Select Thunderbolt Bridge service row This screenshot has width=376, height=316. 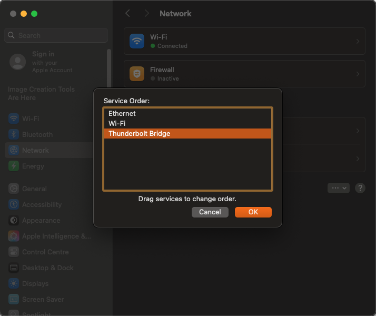click(187, 134)
